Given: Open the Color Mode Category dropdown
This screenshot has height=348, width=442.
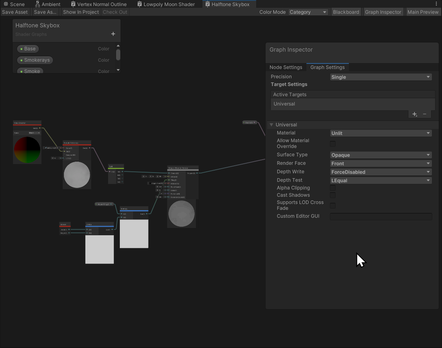Looking at the screenshot, I should 308,12.
